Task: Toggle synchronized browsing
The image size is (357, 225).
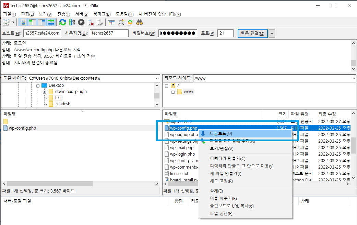Action: click(130, 22)
